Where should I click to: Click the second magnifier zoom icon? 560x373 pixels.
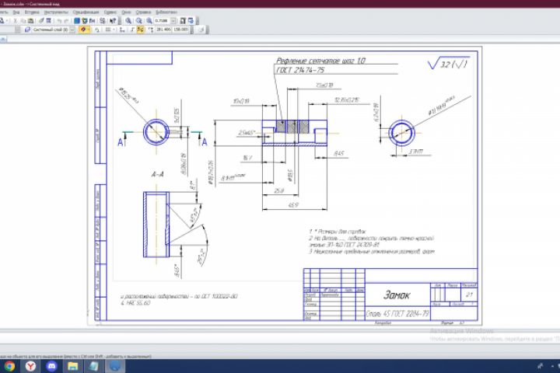[139, 21]
